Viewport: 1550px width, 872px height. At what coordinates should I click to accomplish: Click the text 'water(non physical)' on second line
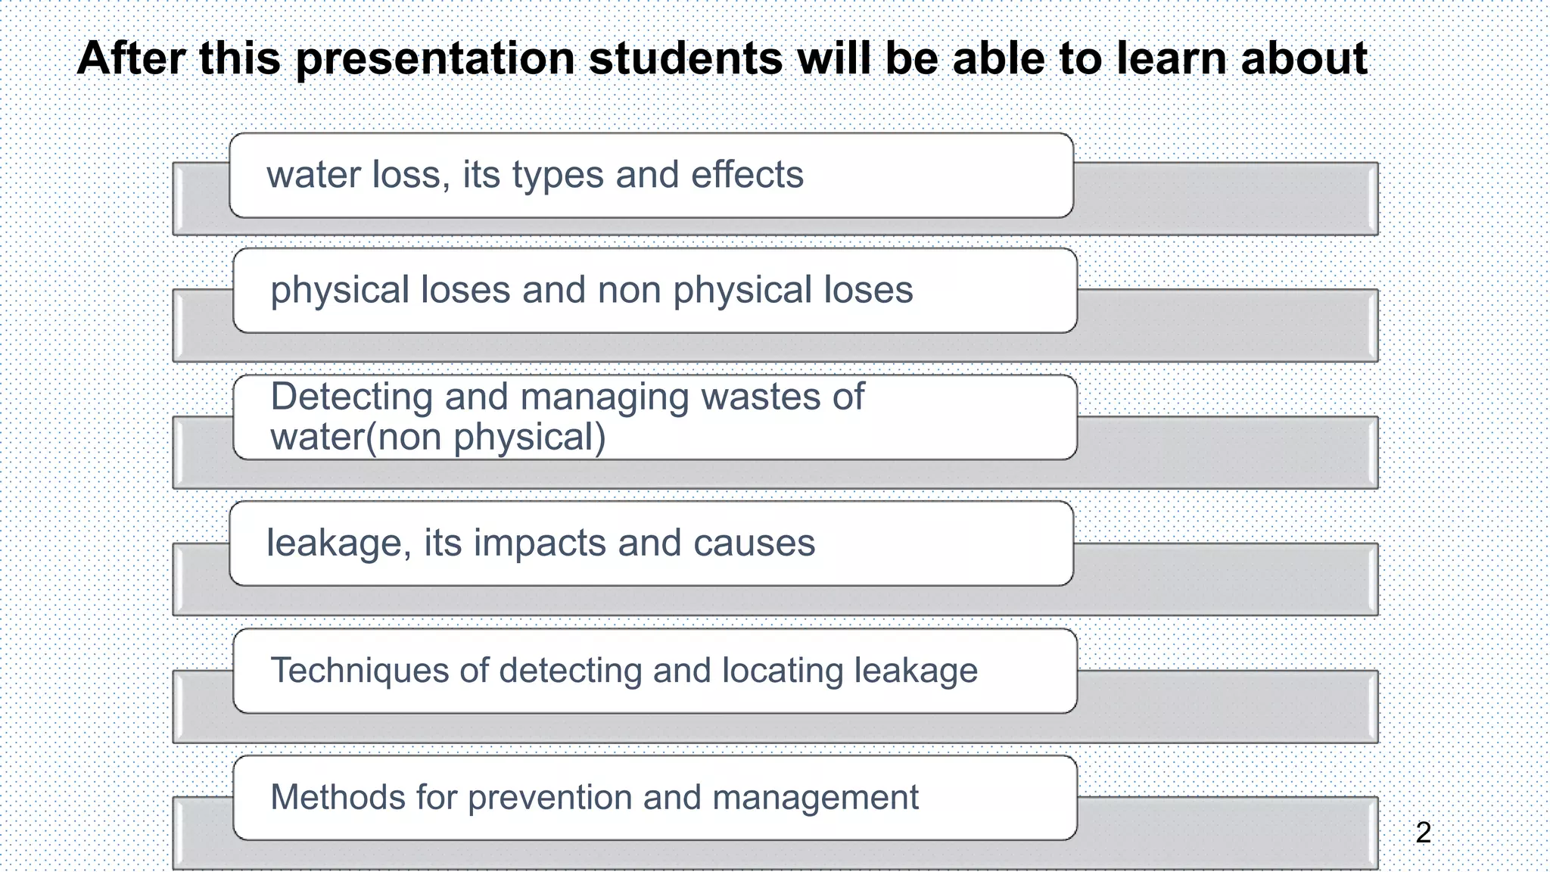[x=438, y=438]
